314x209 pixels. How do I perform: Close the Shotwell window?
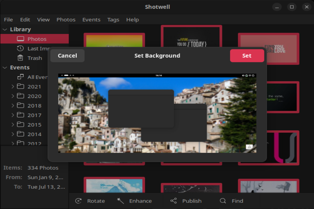point(307,7)
